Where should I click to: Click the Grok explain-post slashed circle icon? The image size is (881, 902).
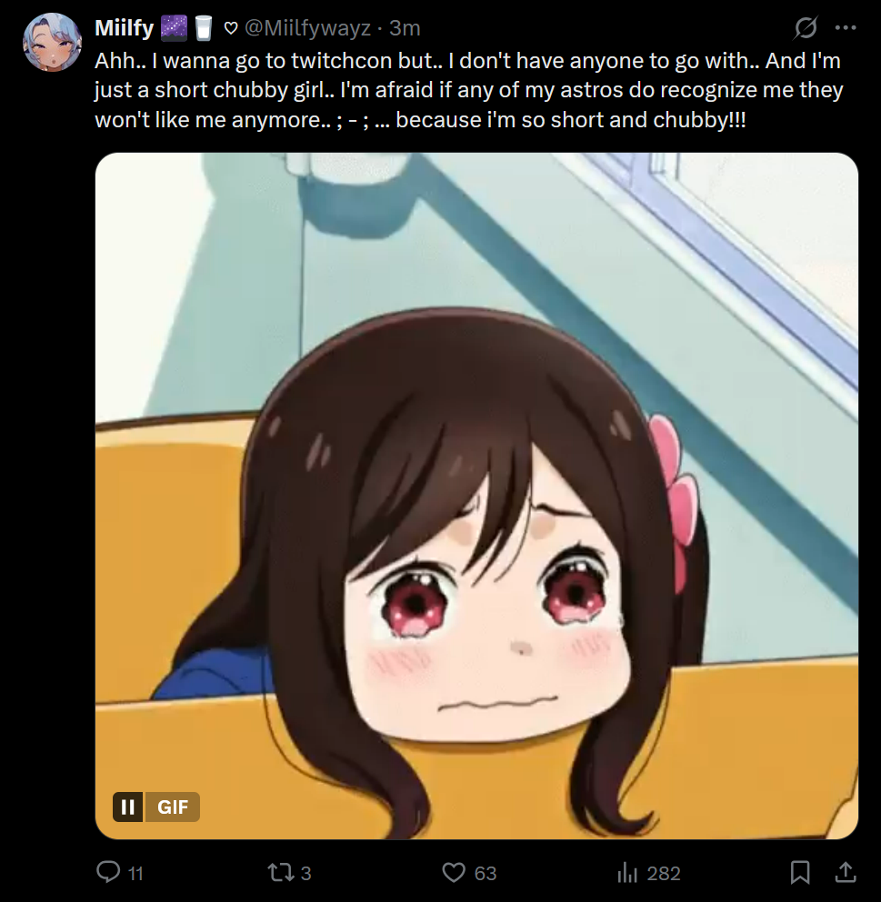point(806,27)
